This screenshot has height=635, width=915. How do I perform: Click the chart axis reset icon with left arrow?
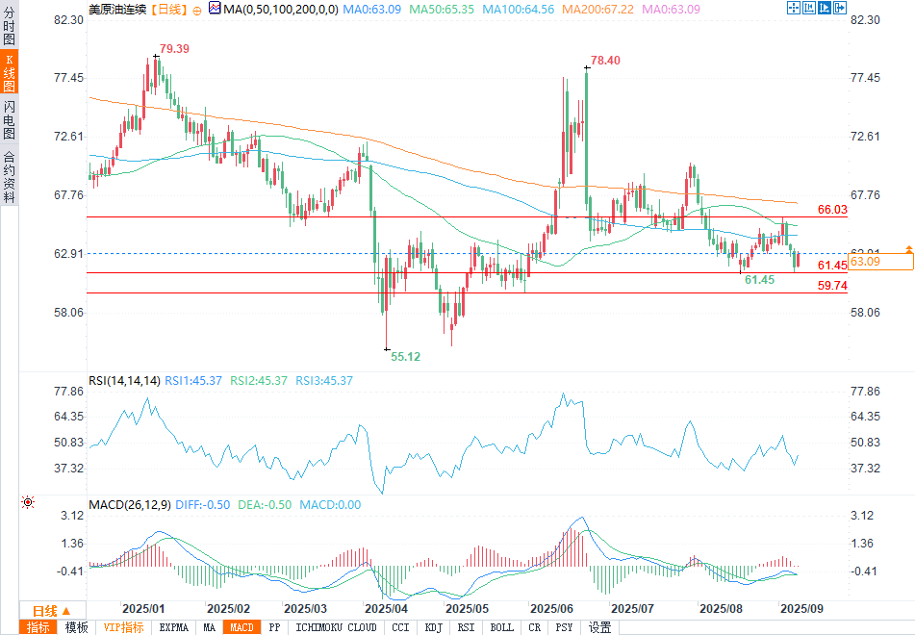coord(809,8)
